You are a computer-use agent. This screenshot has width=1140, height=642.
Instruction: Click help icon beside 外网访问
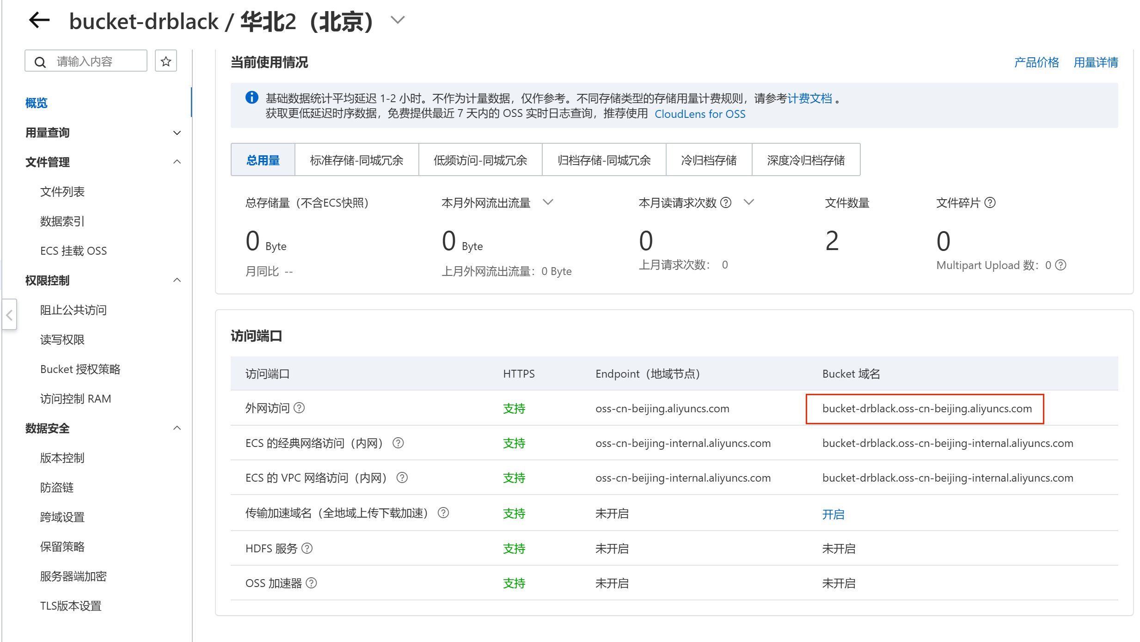[300, 408]
